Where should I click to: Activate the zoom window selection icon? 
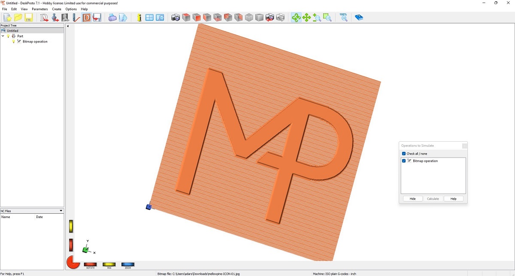tap(327, 18)
